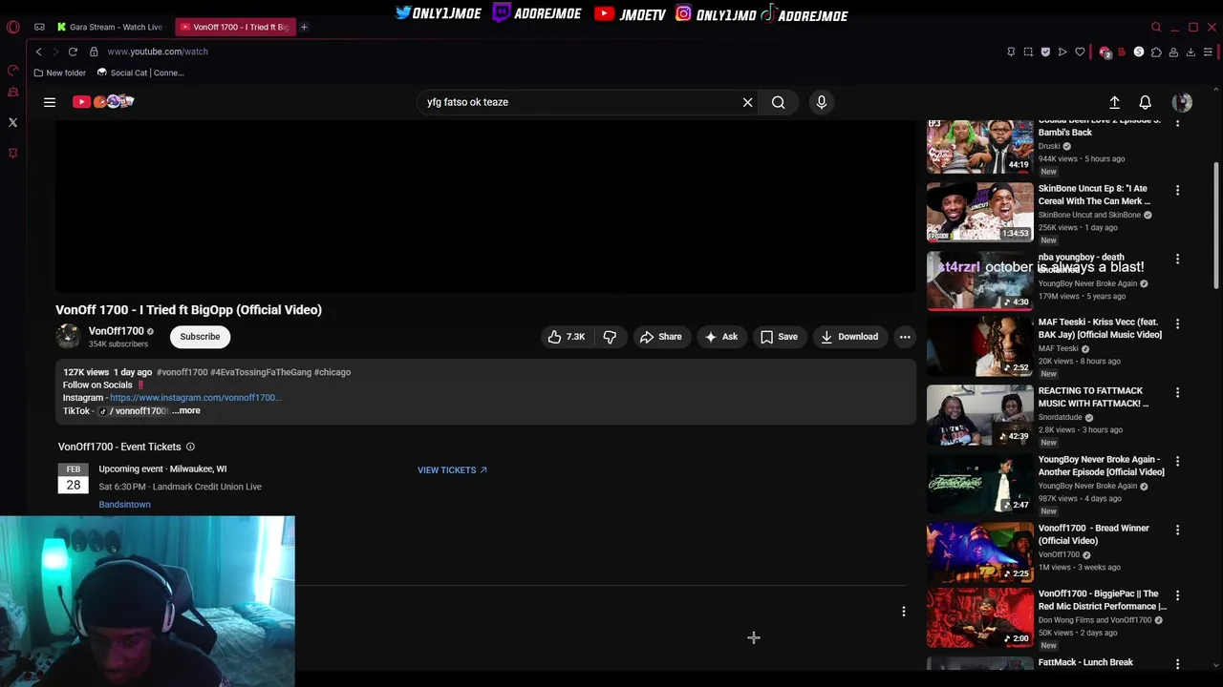The width and height of the screenshot is (1223, 687).
Task: Open the New folder bookmark
Action: 59,73
